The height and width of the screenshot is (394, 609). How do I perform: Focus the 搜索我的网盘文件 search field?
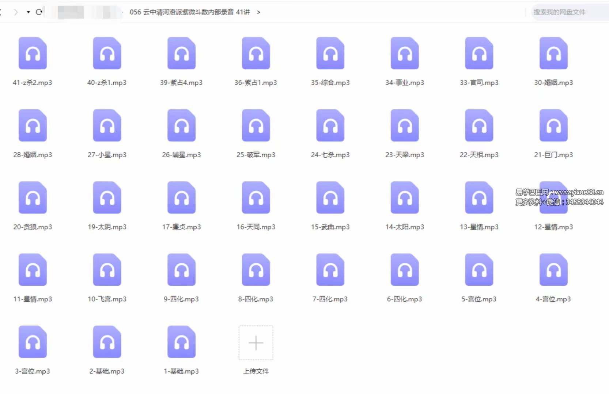(x=567, y=12)
